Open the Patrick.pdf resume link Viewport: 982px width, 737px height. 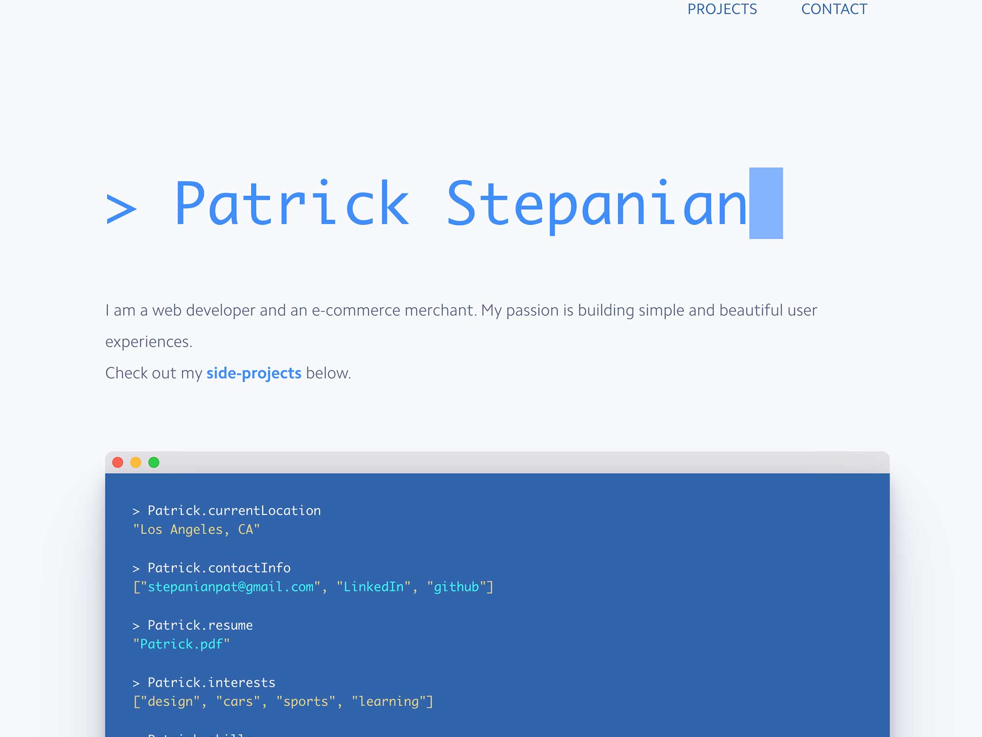181,644
